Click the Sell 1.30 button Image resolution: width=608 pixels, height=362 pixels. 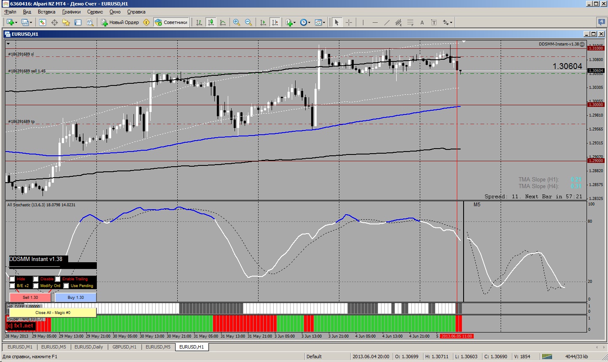(x=30, y=297)
